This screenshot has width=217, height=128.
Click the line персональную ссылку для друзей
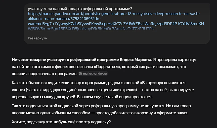pyautogui.click(x=82, y=97)
